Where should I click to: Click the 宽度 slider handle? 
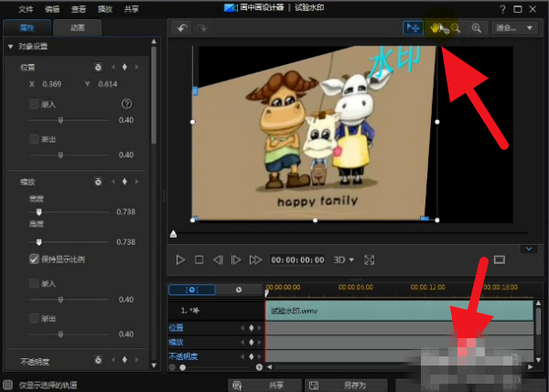38,211
